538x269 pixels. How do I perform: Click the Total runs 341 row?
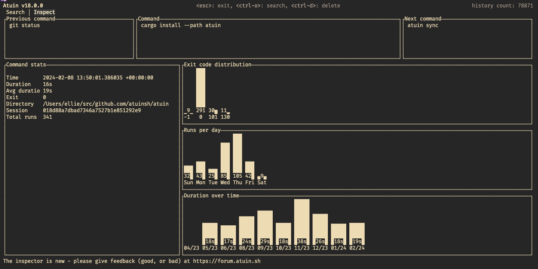click(x=29, y=117)
